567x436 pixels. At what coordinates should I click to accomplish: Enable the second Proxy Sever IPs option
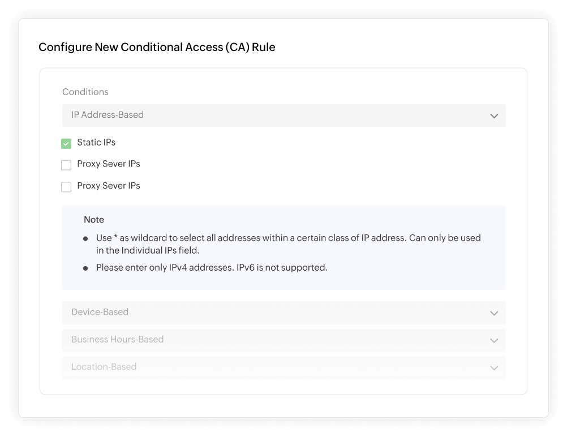pos(66,186)
